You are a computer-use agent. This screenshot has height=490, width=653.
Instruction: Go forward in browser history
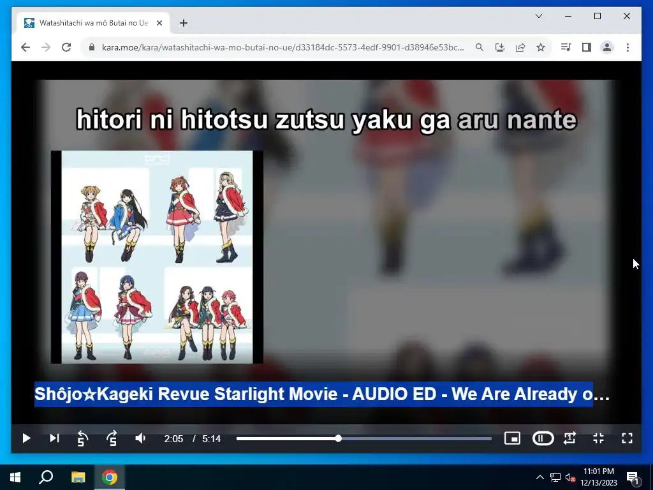pos(46,47)
